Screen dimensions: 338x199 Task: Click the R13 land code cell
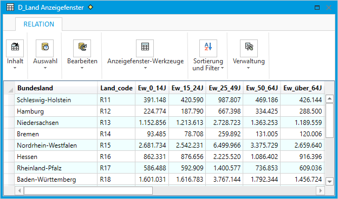[116, 123]
